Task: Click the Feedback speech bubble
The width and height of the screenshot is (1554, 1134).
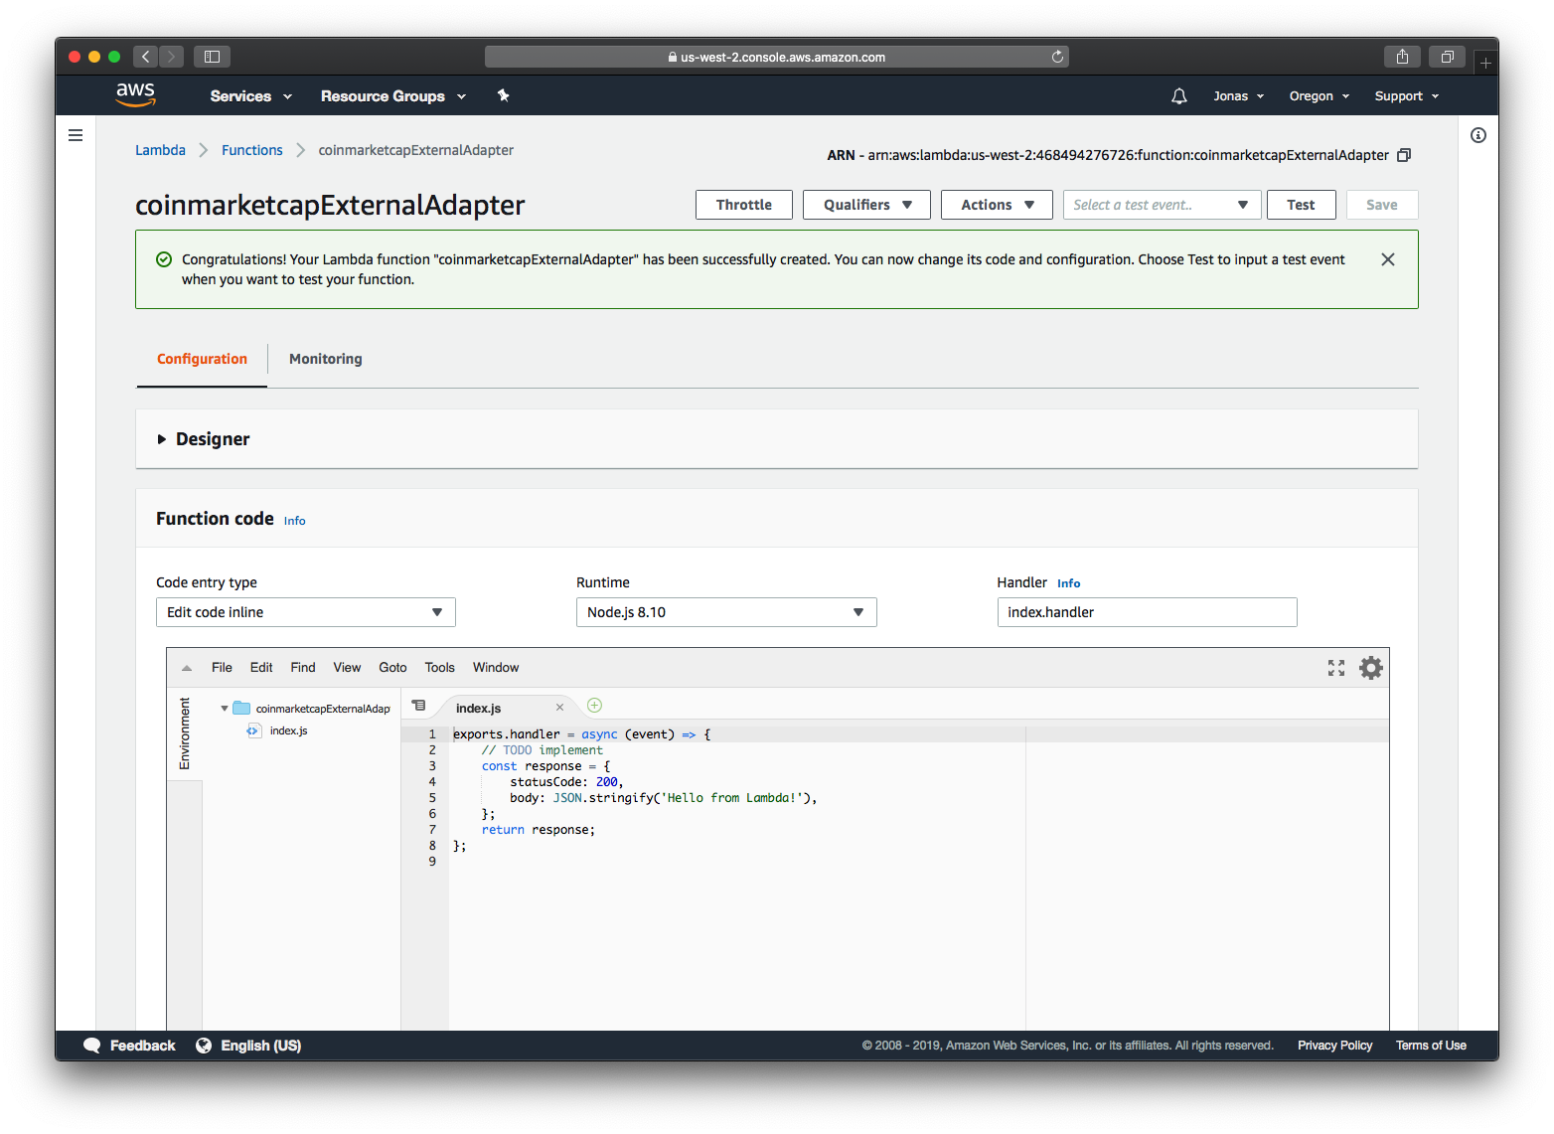Action: [x=92, y=1046]
